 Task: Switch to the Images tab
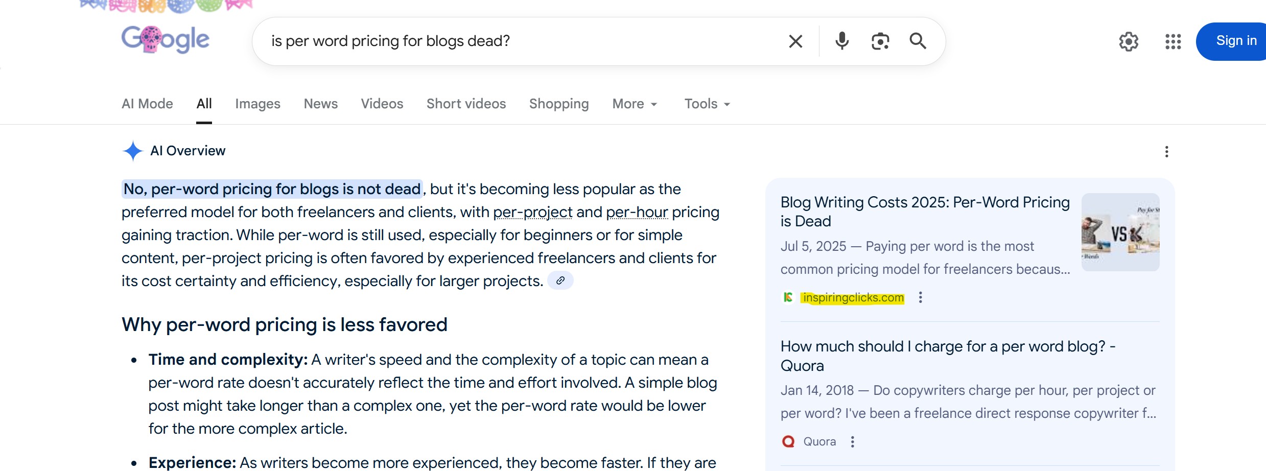(257, 104)
